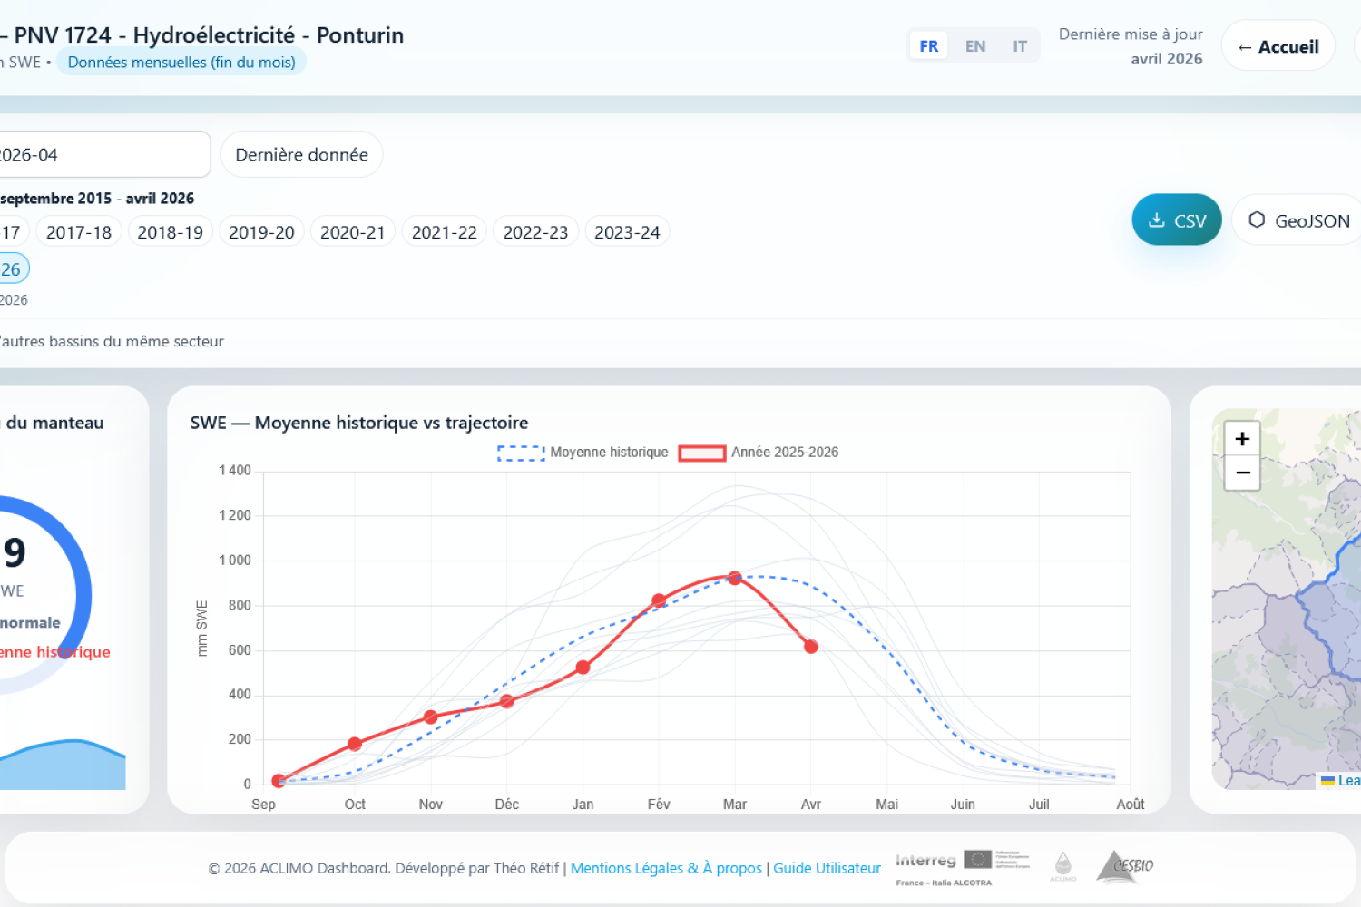The width and height of the screenshot is (1361, 907).
Task: Open the Mentions Légales & À propos link
Action: (666, 868)
